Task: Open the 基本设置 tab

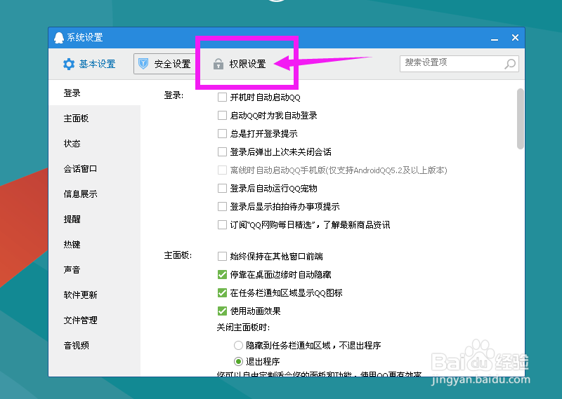Action: point(90,64)
